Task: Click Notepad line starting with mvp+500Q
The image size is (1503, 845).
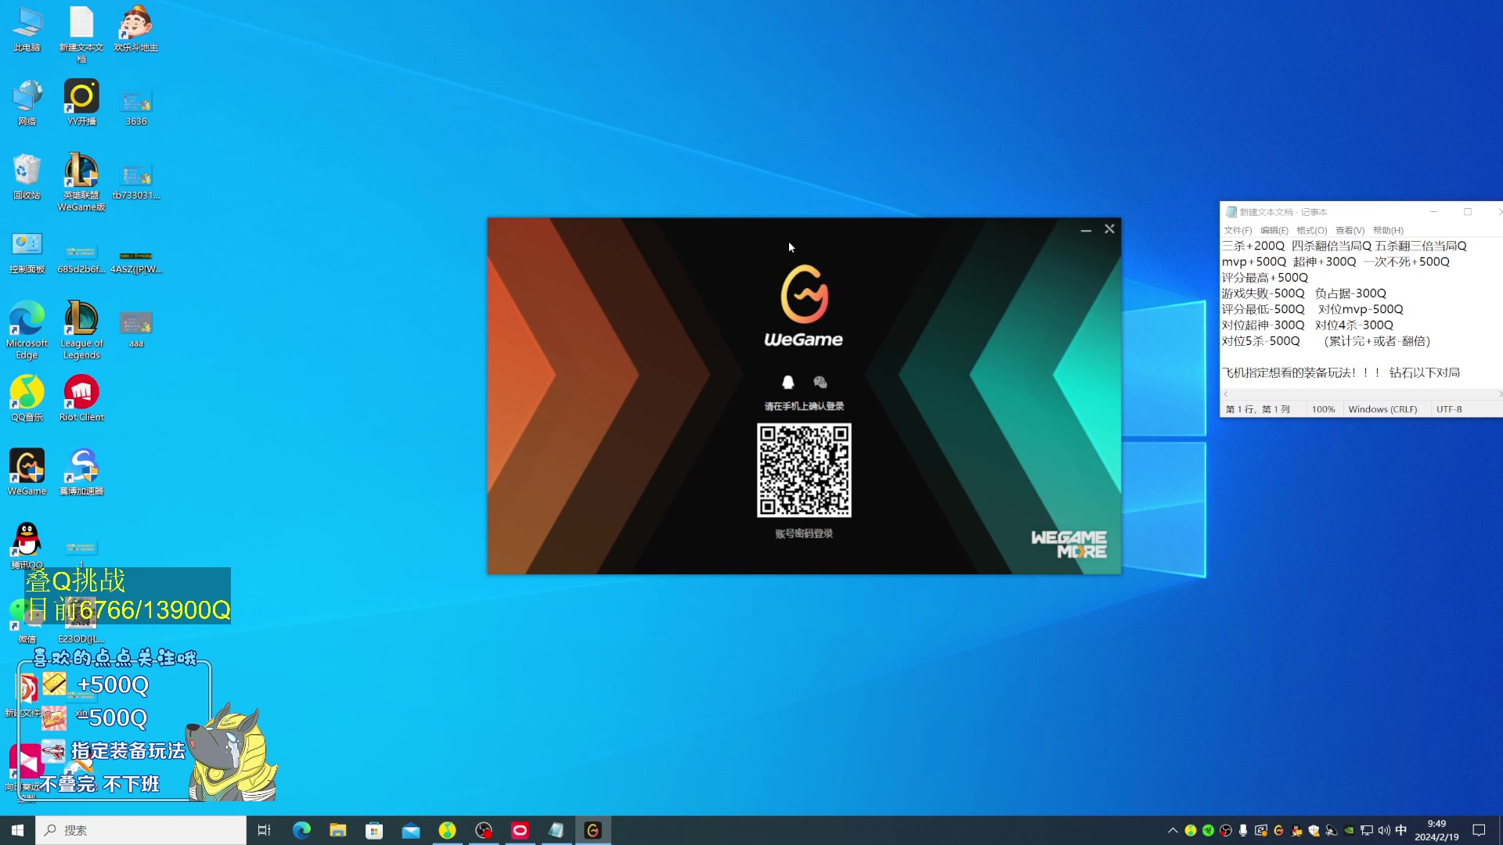Action: coord(1335,262)
